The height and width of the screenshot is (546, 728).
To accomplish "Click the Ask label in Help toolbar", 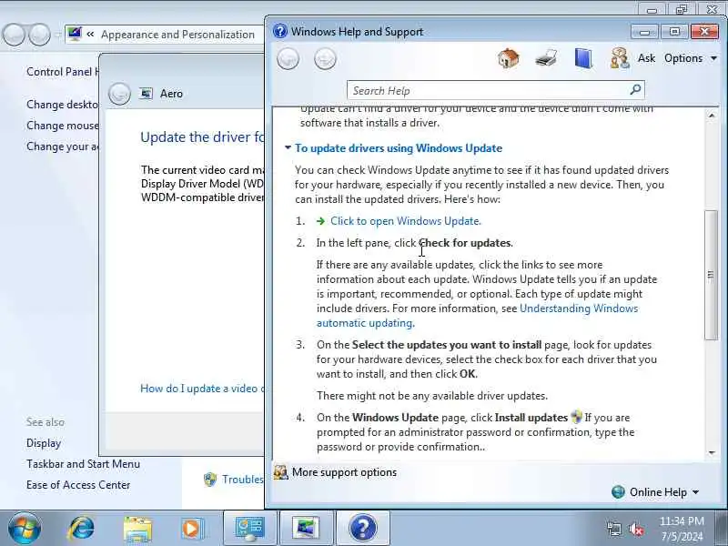I will tap(646, 58).
